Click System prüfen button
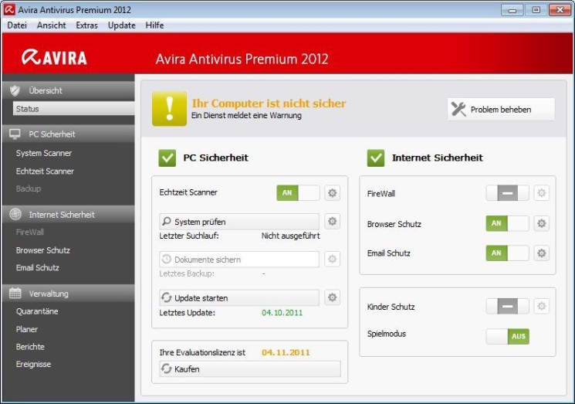 click(239, 222)
